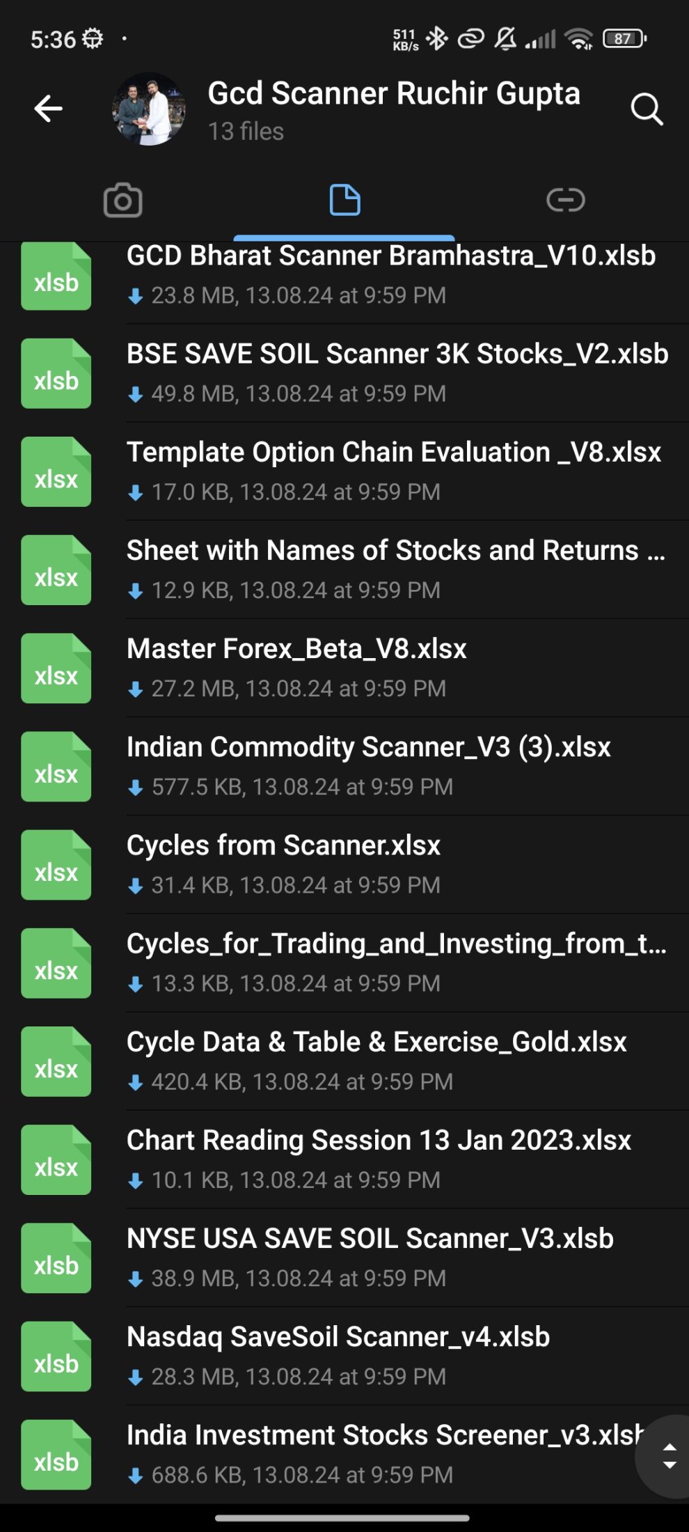Screen dimensions: 689x1532
Task: Switch to the links tab icon
Action: click(566, 201)
